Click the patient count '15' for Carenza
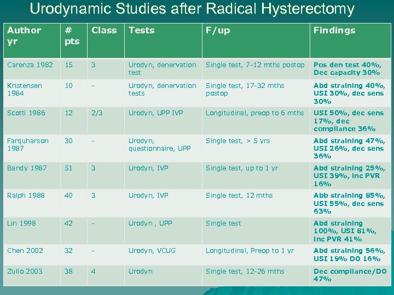 point(68,65)
